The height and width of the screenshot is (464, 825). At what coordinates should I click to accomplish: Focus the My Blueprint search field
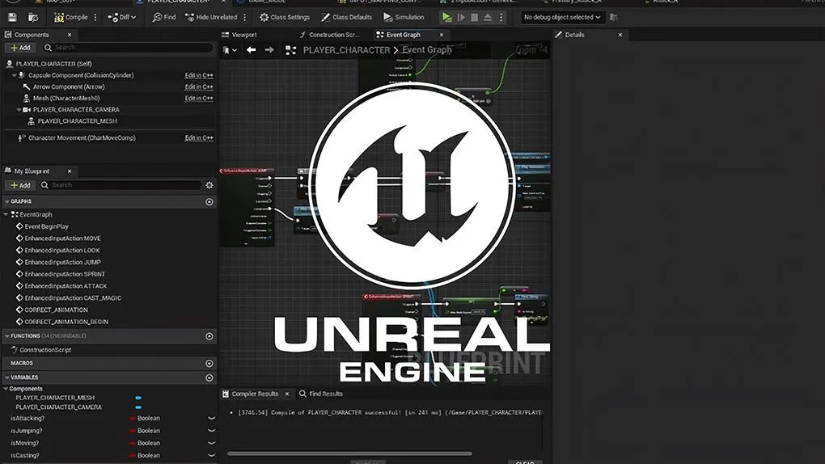point(121,185)
